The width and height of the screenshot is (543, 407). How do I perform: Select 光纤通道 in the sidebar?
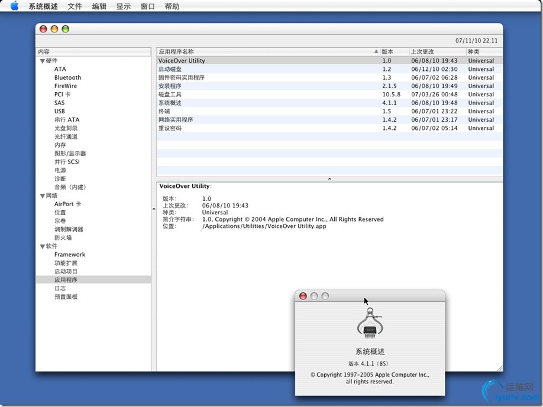pyautogui.click(x=66, y=136)
